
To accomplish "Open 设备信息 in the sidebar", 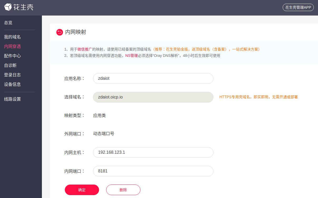I will click(12, 84).
